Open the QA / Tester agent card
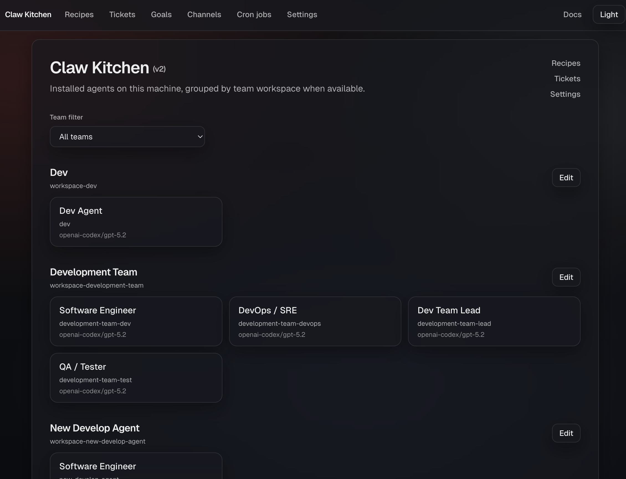The height and width of the screenshot is (479, 626). (x=136, y=378)
